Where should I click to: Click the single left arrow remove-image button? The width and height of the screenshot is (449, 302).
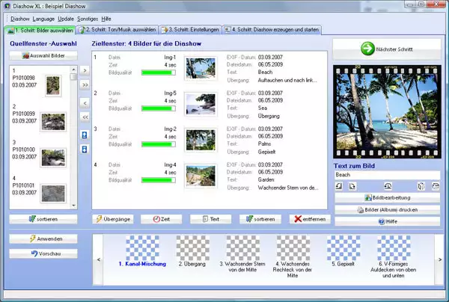[85, 102]
